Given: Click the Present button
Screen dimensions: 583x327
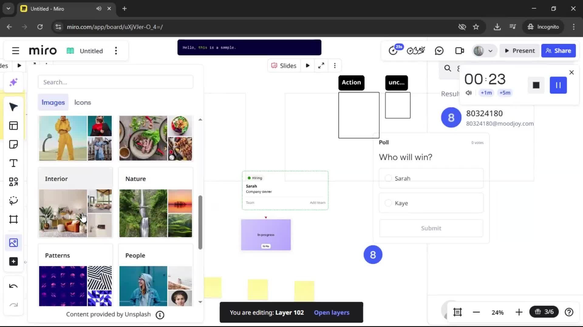Looking at the screenshot, I should click(x=520, y=51).
